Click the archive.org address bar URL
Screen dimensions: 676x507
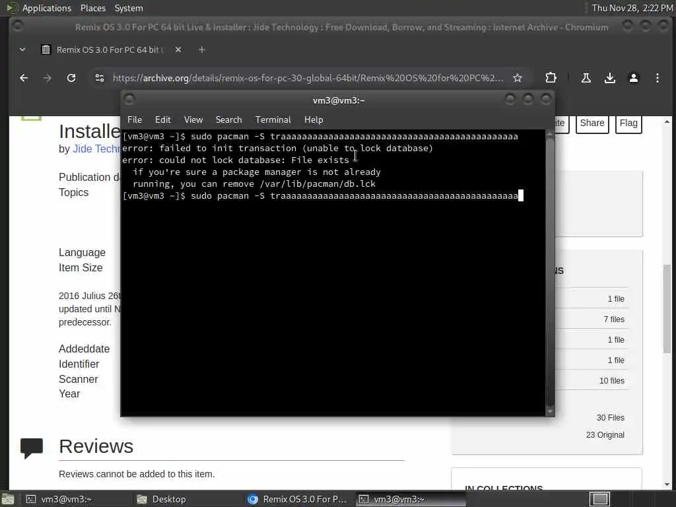click(308, 78)
